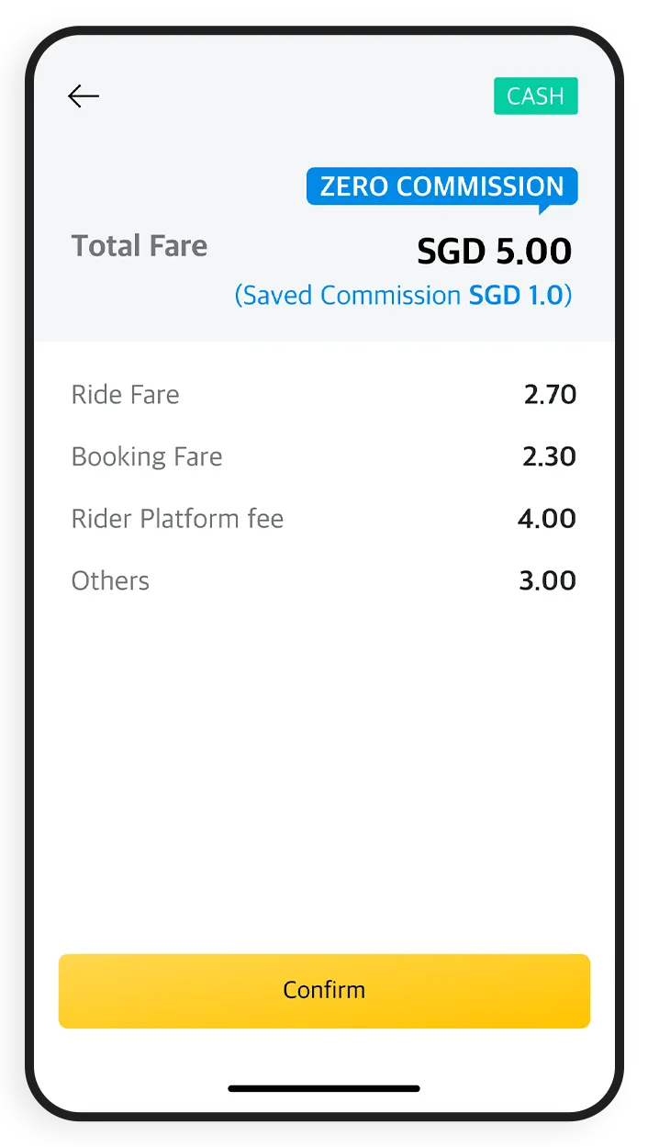
Task: Select the Others row label
Action: pos(110,581)
